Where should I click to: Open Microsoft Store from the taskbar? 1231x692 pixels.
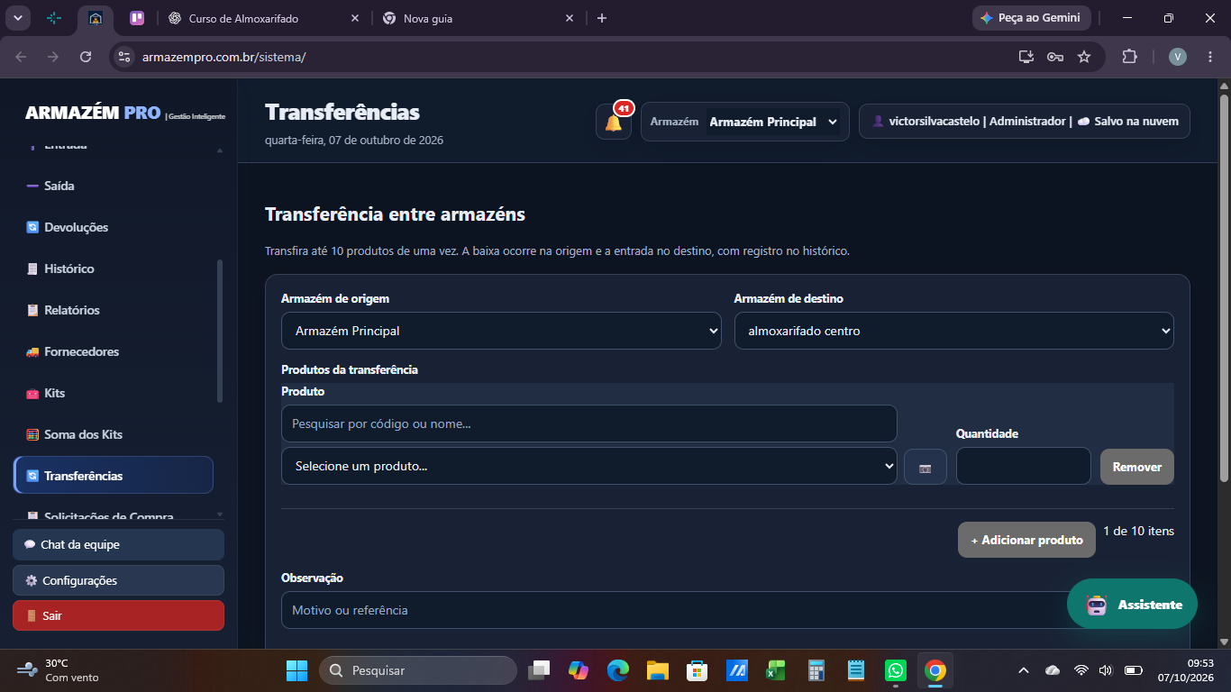pyautogui.click(x=697, y=670)
